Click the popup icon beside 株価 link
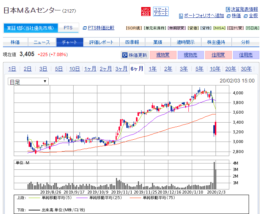 [x=229, y=16]
